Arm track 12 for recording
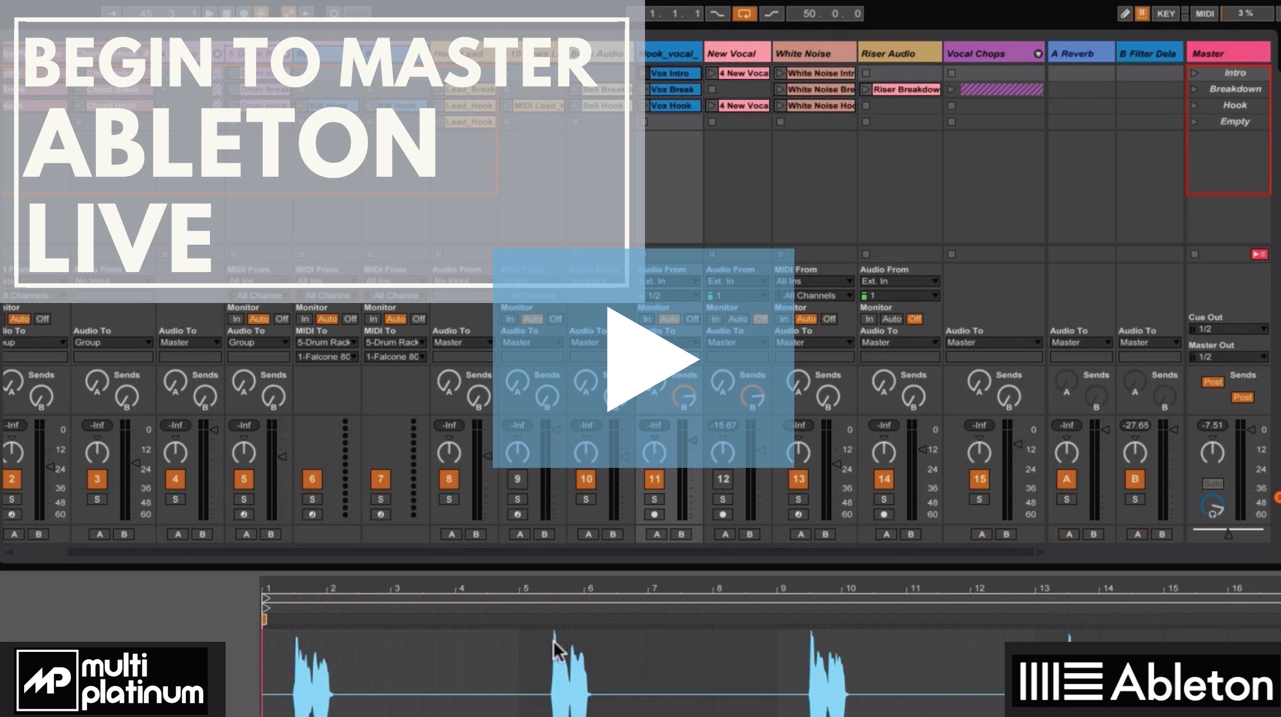 pos(722,514)
